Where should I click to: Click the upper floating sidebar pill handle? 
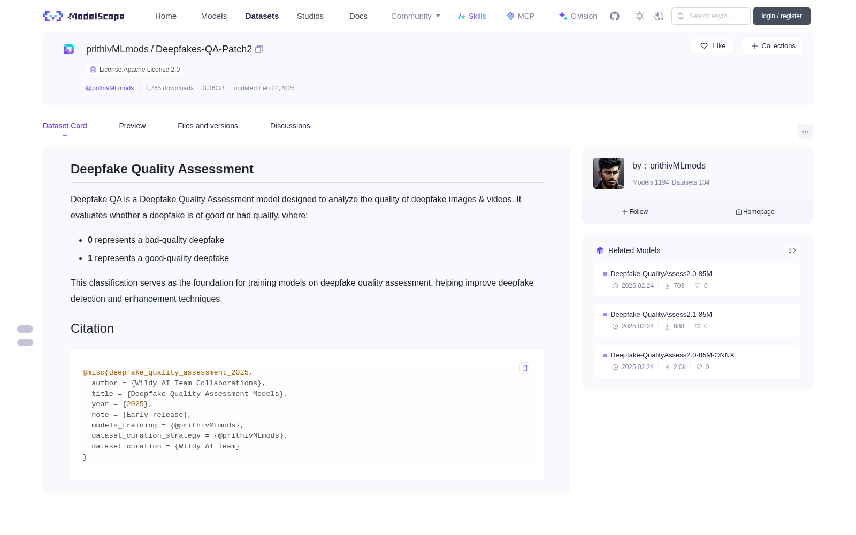click(25, 329)
